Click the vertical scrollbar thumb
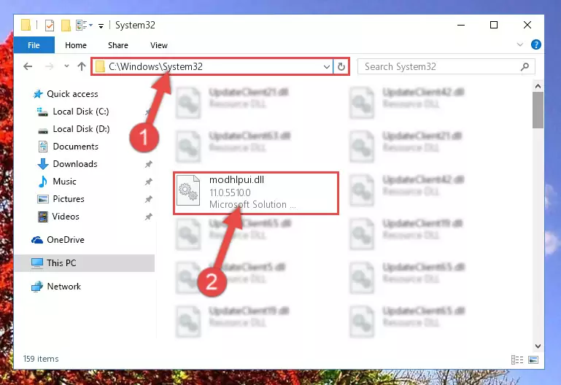 coord(538,110)
